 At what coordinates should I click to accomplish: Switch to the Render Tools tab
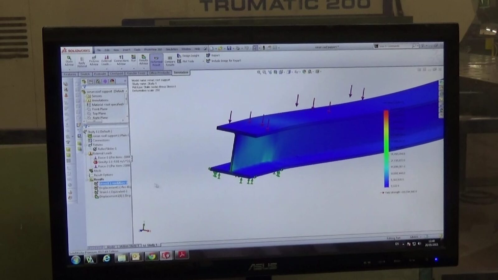[136, 73]
